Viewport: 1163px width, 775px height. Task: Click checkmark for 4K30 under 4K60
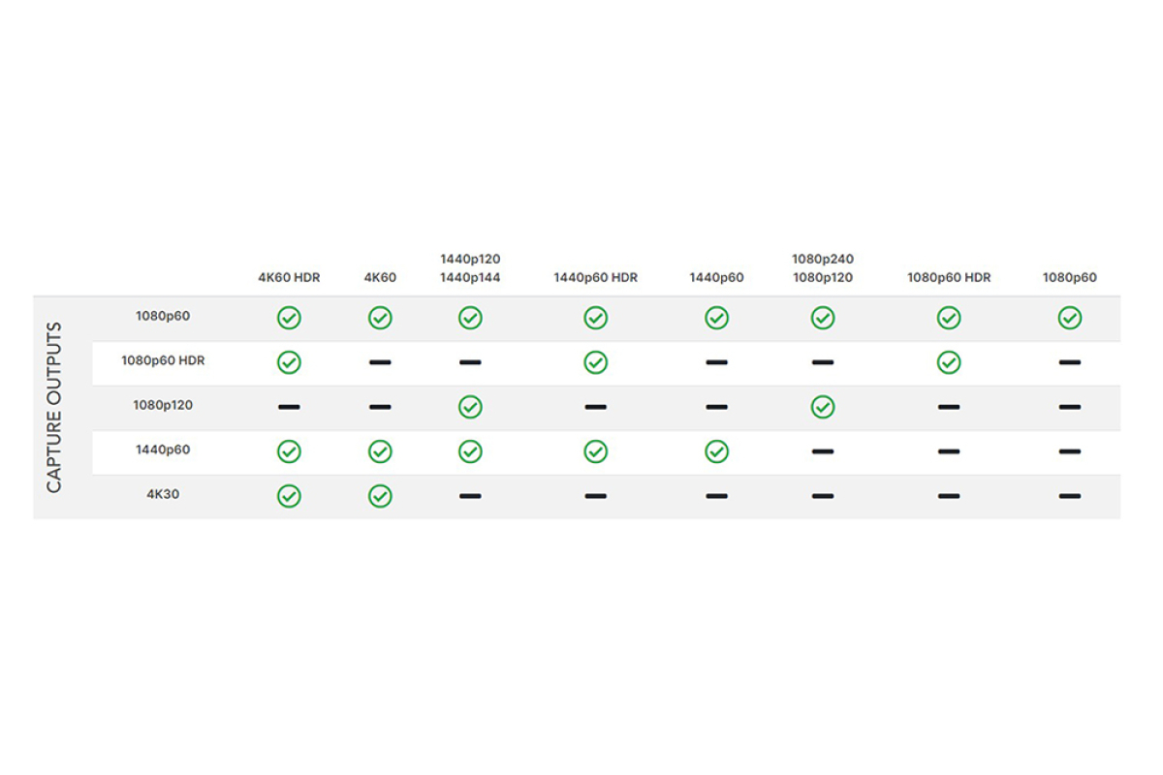[x=380, y=496]
